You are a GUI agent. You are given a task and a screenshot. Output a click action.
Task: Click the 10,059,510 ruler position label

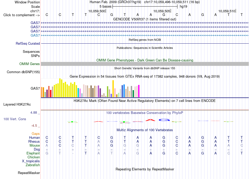click(x=227, y=11)
